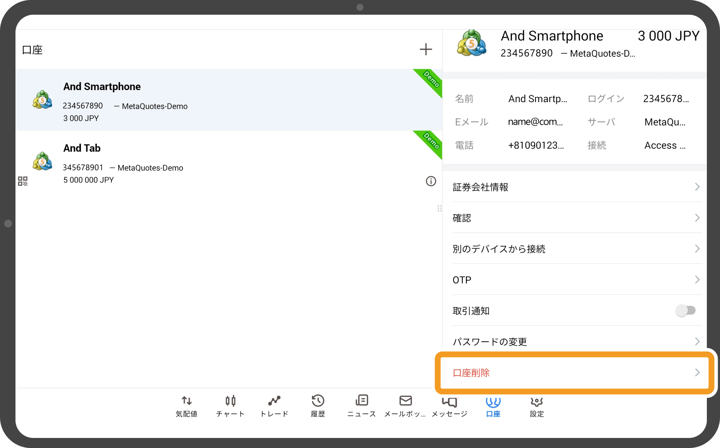Viewport: 720px width, 448px height.
Task: Tap the plus icon to add account
Action: coord(426,50)
